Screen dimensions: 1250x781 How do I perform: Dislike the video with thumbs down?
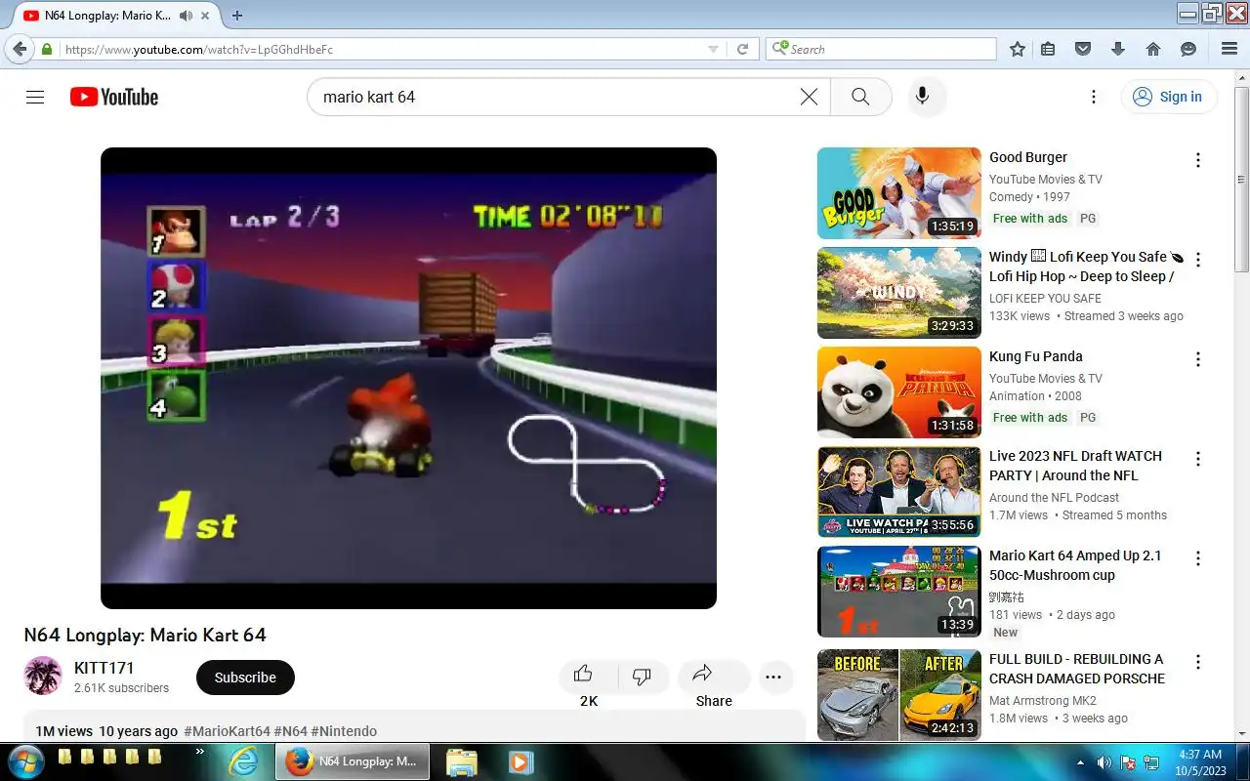point(642,676)
